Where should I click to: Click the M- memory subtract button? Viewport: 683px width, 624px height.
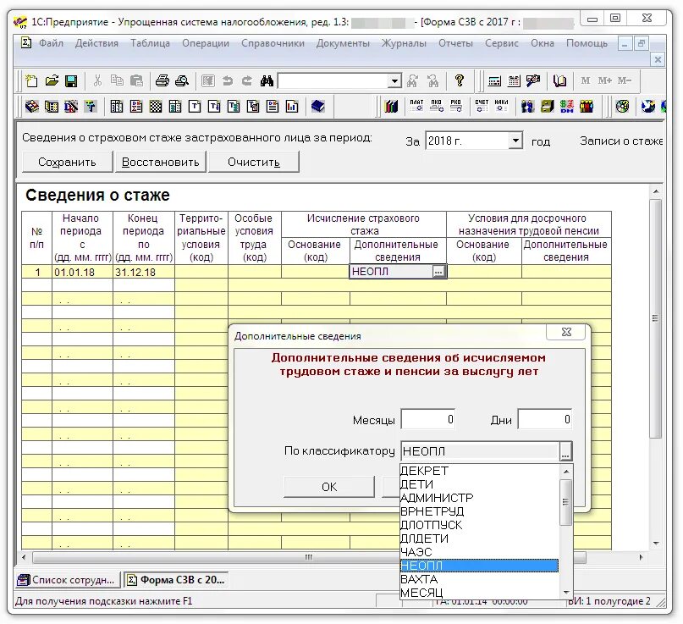(x=625, y=81)
